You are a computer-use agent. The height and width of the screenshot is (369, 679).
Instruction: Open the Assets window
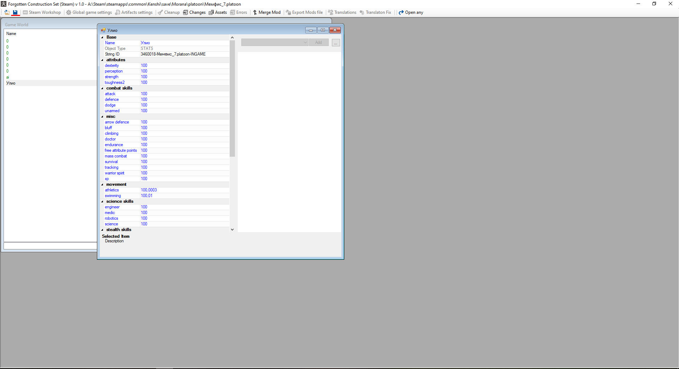218,12
